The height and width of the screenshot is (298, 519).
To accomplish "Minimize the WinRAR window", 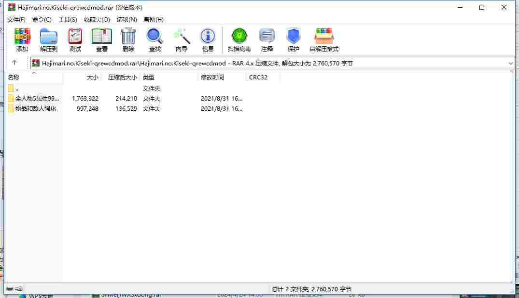I will point(460,7).
